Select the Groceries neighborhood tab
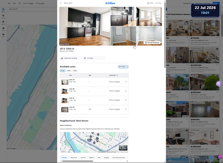This screenshot has width=223, height=163. [83, 158]
